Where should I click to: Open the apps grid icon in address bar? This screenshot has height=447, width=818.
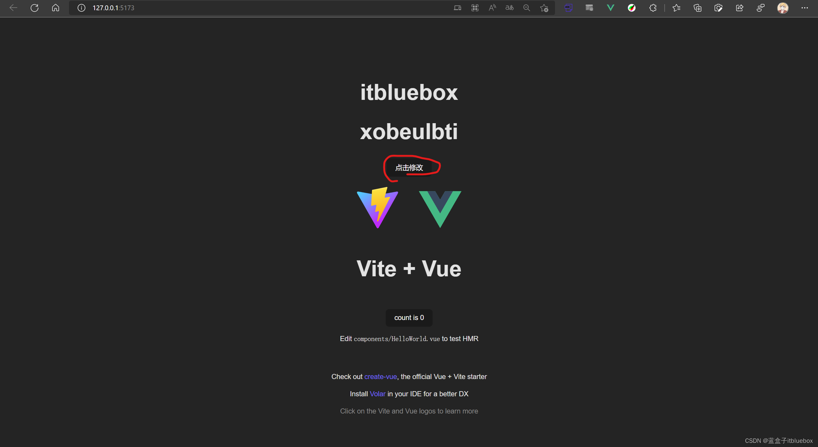475,8
